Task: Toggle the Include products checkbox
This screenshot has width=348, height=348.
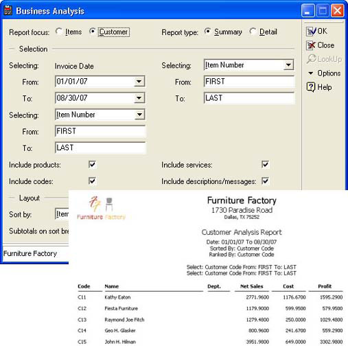Action: (92, 164)
